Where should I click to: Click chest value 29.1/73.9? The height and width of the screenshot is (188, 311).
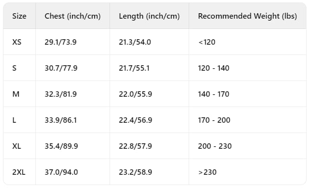click(x=60, y=42)
